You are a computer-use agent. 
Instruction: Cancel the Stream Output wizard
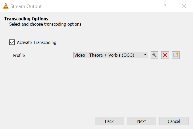point(174,121)
